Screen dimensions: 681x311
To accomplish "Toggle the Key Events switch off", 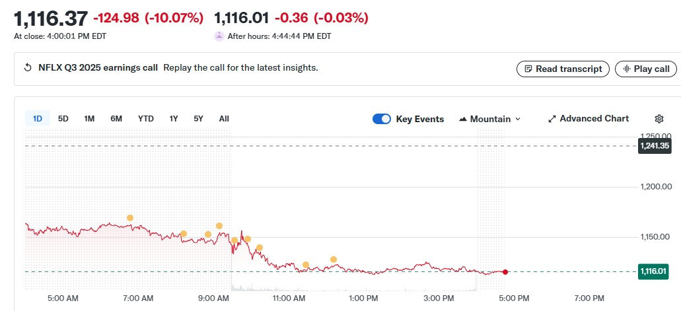I will point(382,119).
